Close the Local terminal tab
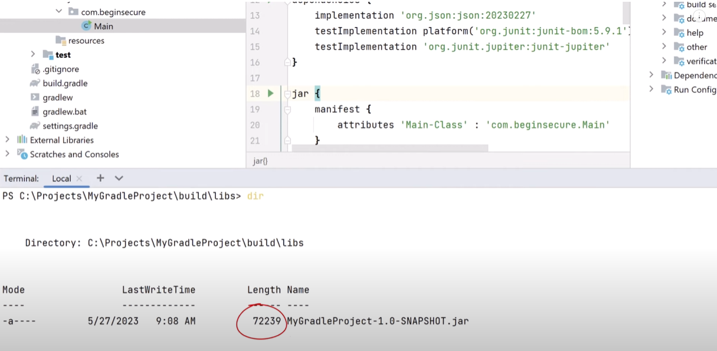Image resolution: width=717 pixels, height=351 pixels. pyautogui.click(x=79, y=178)
